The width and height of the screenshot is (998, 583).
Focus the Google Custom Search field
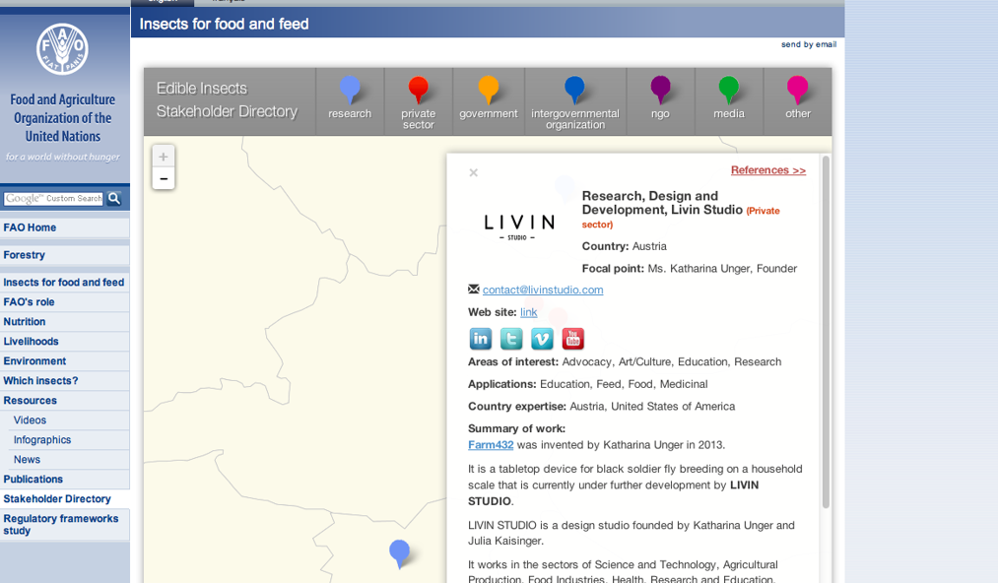pos(53,199)
